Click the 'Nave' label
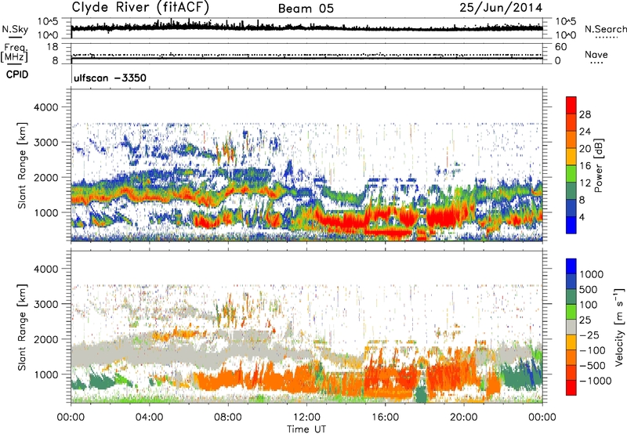Screen dimensions: 627x434 click(596, 54)
